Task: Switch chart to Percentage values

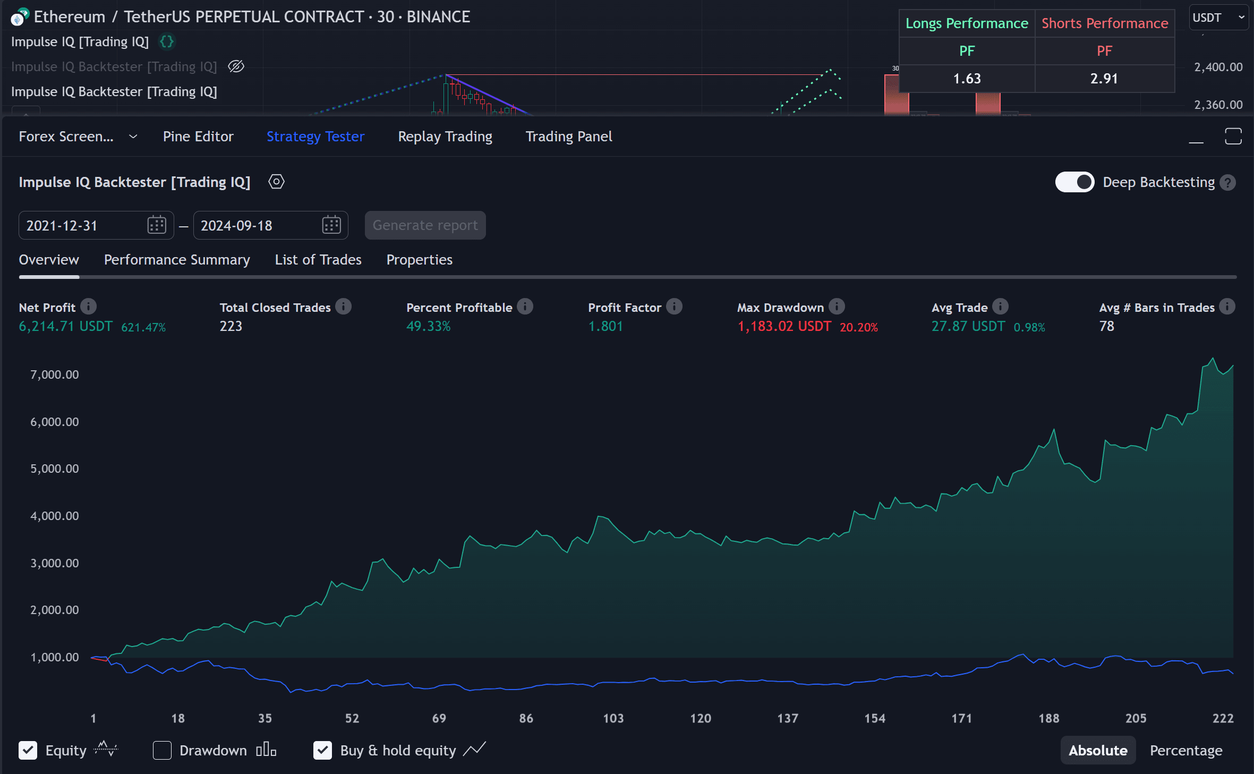Action: click(x=1186, y=750)
